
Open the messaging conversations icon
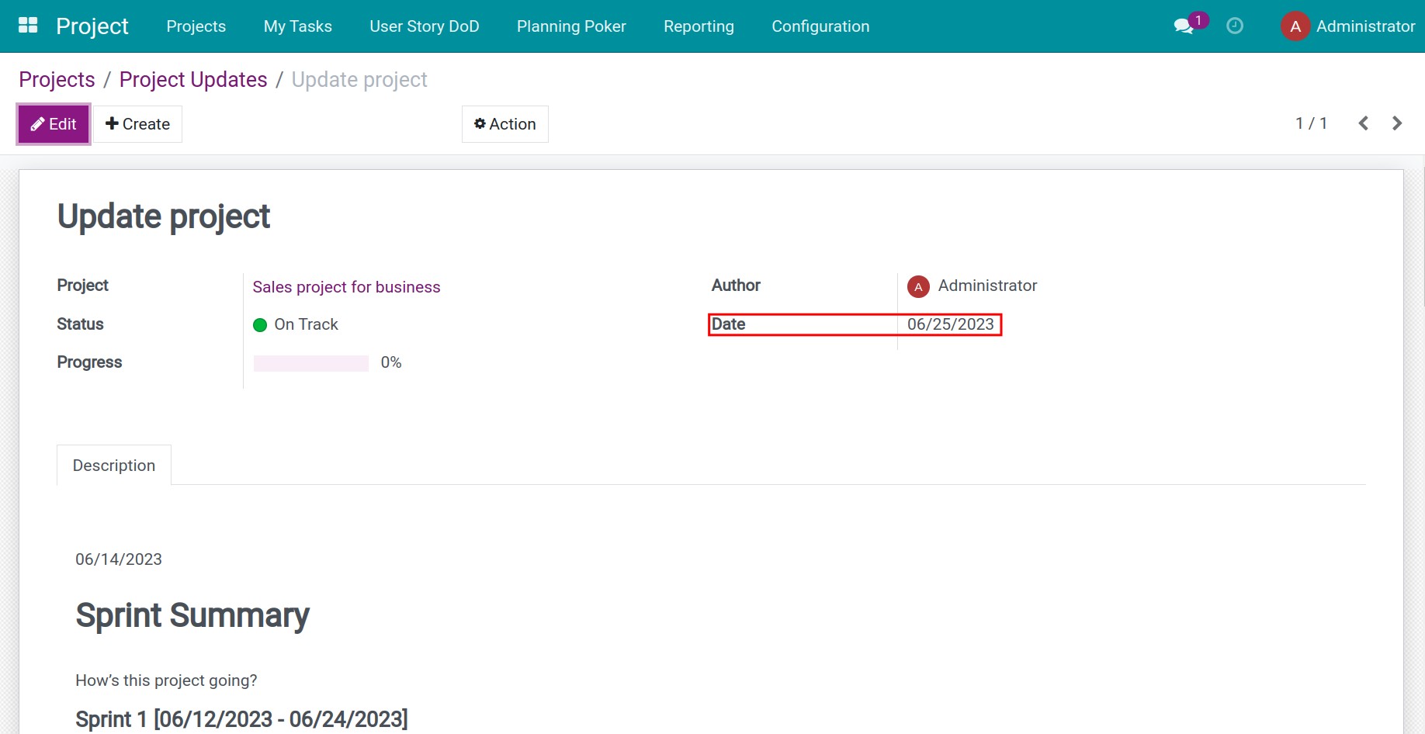coord(1181,26)
